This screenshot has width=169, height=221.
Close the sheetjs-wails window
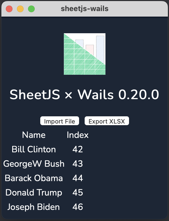tap(9, 9)
